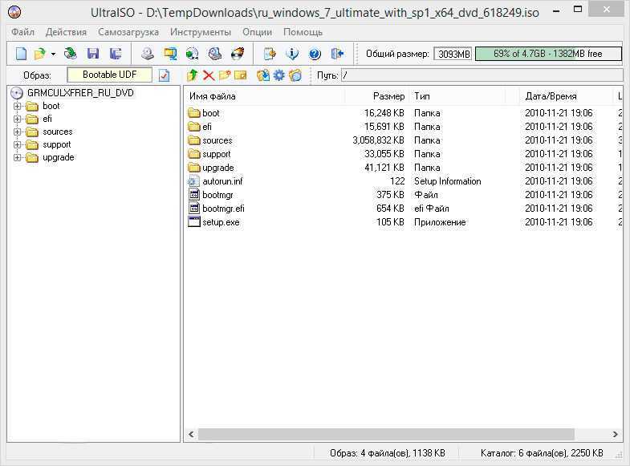630x466 pixels.
Task: Open the Information bubble icon
Action: click(x=292, y=54)
